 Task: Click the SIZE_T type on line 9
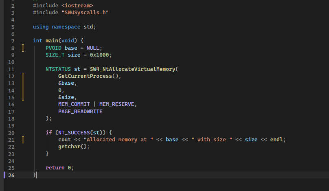click(55, 55)
